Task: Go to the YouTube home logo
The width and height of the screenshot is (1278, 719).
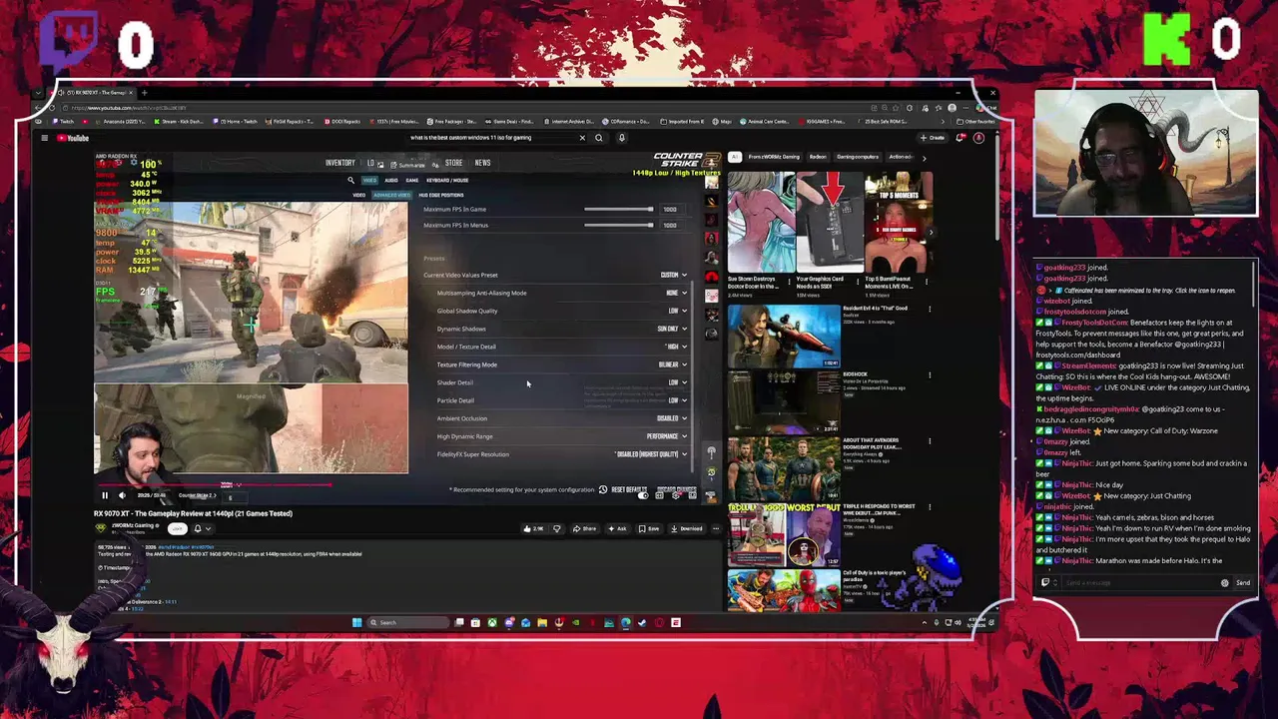Action: pos(73,138)
